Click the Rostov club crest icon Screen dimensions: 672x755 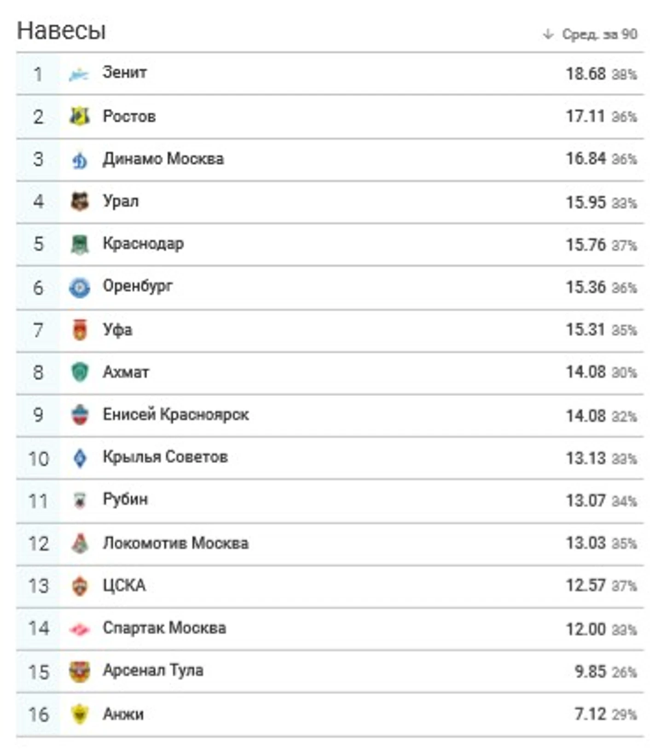tap(79, 116)
